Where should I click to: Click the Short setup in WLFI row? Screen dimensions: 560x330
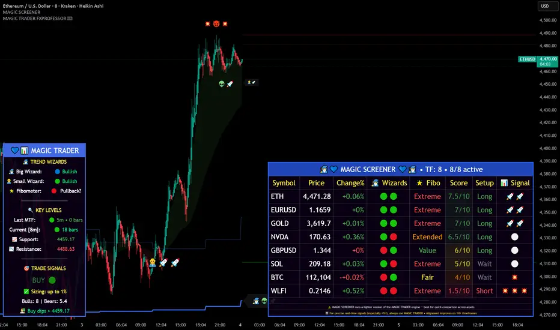pos(484,291)
